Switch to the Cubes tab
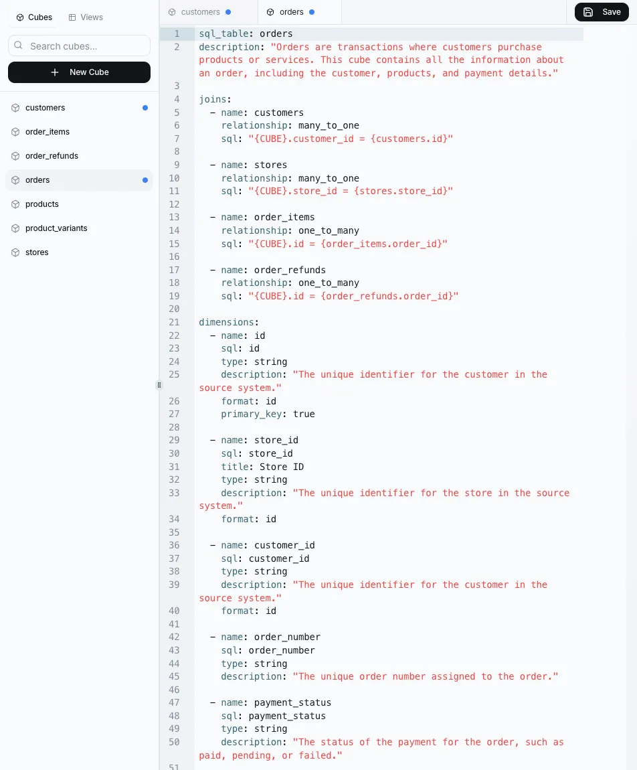Image resolution: width=637 pixels, height=770 pixels. point(34,17)
